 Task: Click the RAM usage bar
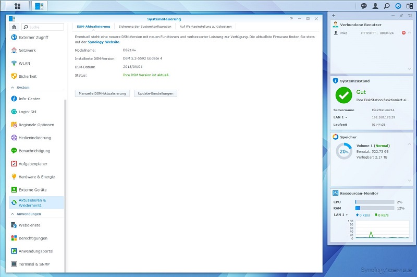point(375,208)
